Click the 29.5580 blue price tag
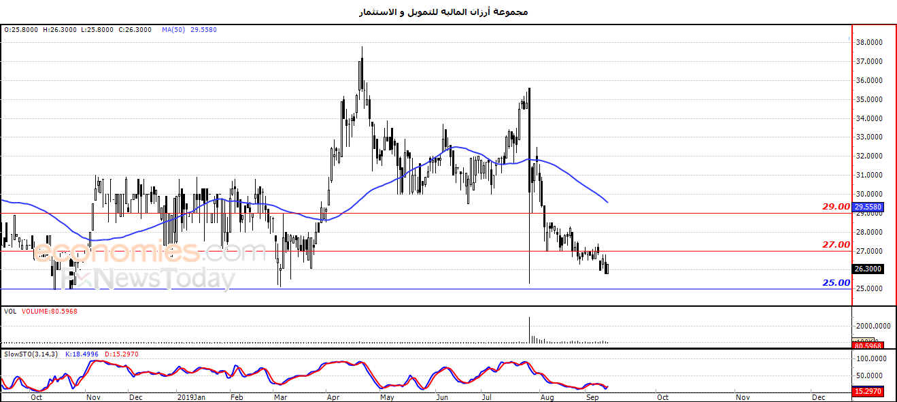The image size is (897, 402). click(x=868, y=207)
